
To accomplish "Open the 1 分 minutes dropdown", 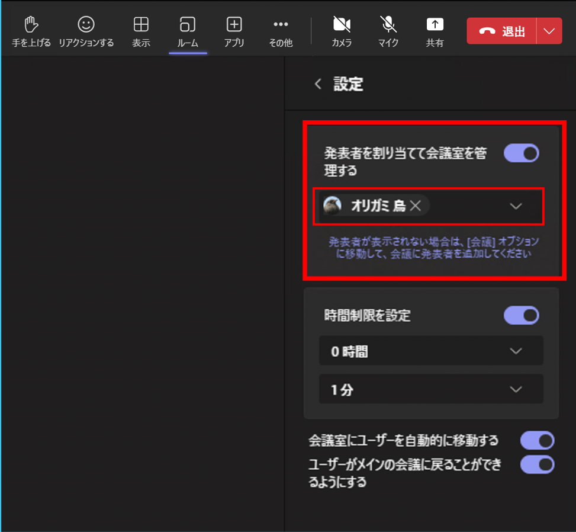I will pos(516,389).
